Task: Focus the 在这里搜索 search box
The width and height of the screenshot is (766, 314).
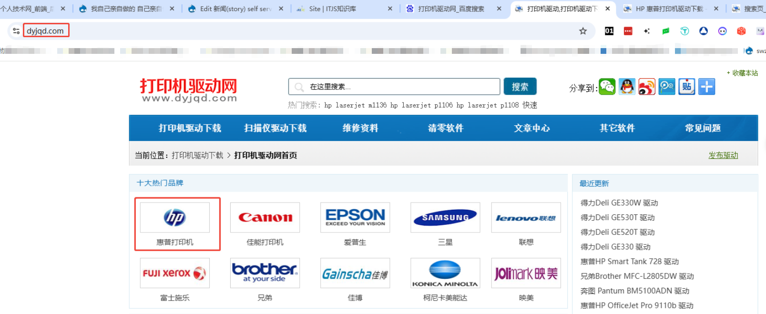Action: coord(394,87)
